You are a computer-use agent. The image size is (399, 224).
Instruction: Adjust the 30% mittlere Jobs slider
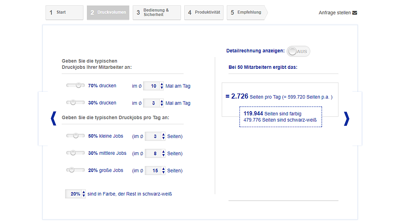click(73, 153)
